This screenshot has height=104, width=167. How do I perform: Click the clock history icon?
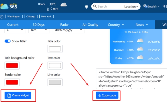[x=2, y=17]
